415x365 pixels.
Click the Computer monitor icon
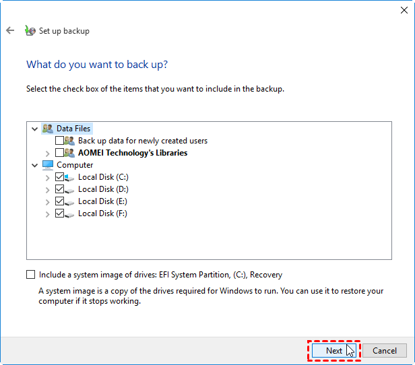tap(47, 165)
